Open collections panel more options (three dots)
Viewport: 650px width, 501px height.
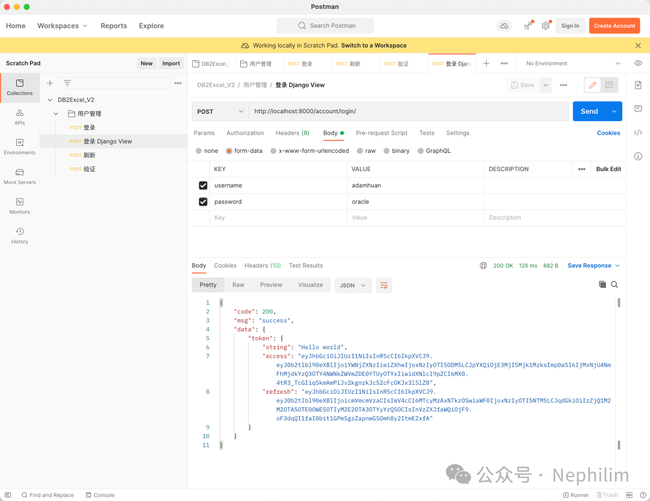(178, 83)
